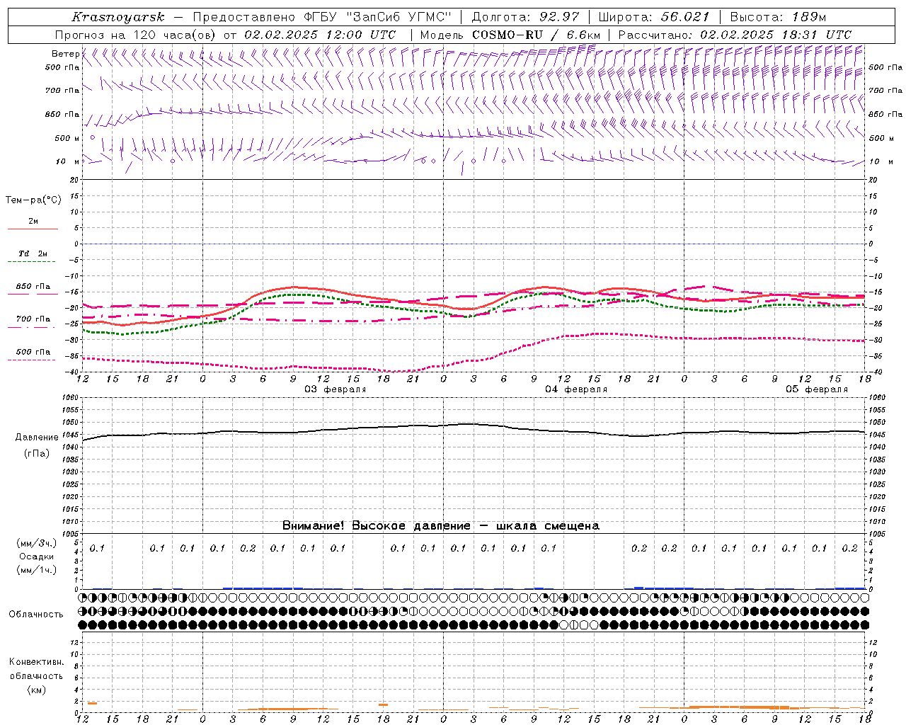Click the 'Облачность' label beside the cloud circles

pyautogui.click(x=36, y=615)
